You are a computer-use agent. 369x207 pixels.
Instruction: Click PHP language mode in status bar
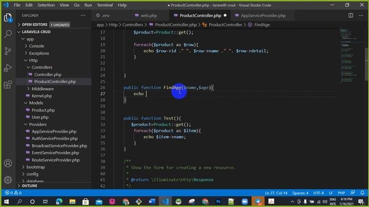pos(341,193)
